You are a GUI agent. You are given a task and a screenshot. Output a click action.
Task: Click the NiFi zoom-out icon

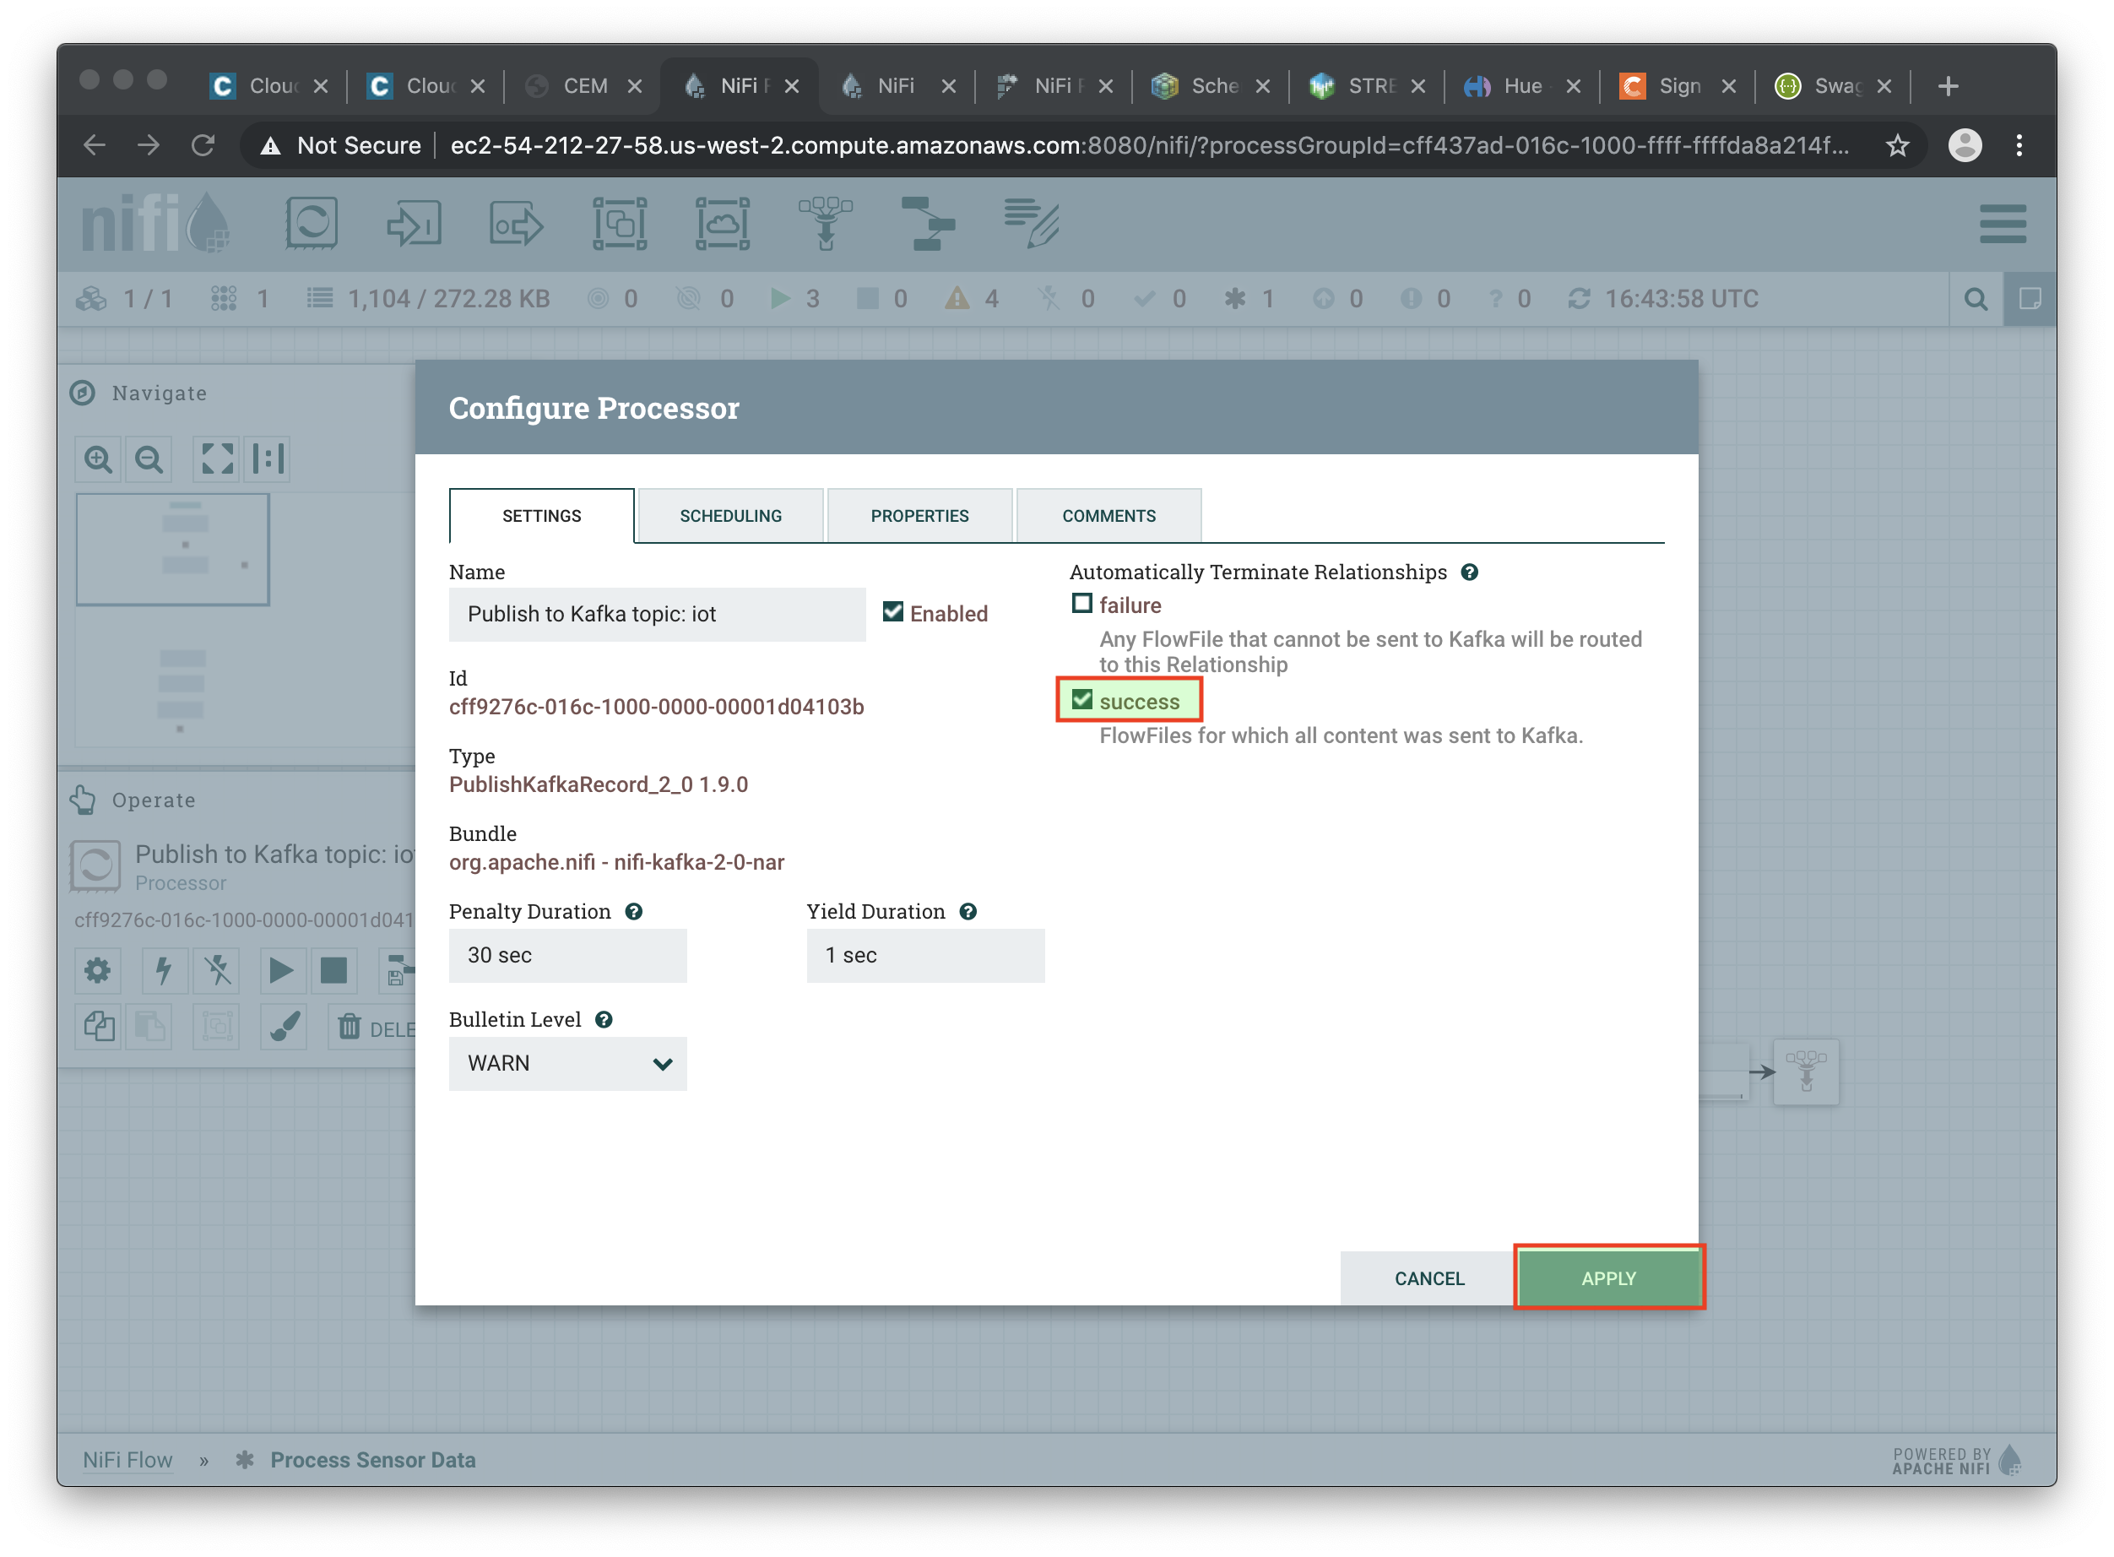pyautogui.click(x=149, y=459)
